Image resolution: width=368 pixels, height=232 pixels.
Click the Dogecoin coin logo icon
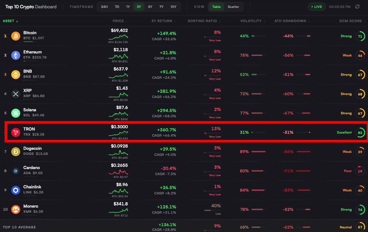tap(16, 152)
